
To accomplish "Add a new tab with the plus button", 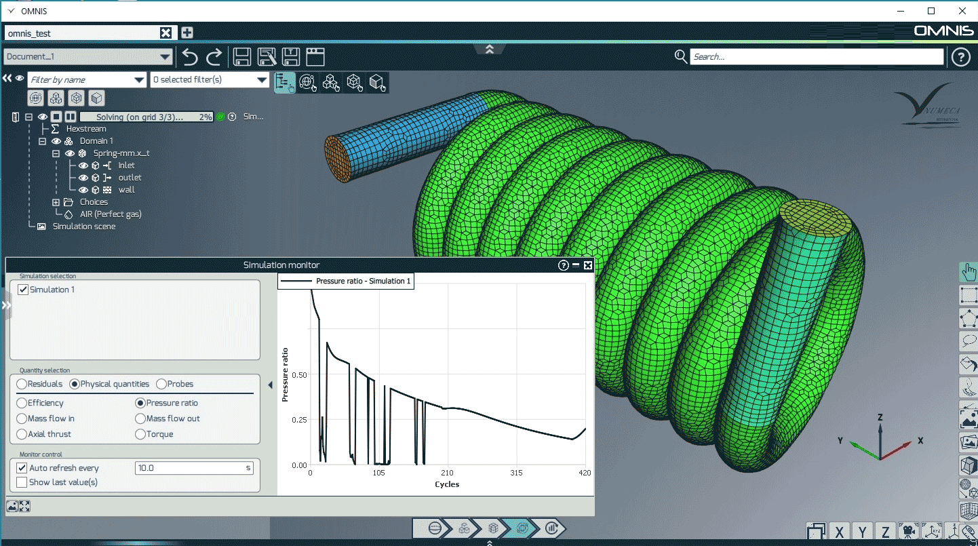I will [187, 33].
